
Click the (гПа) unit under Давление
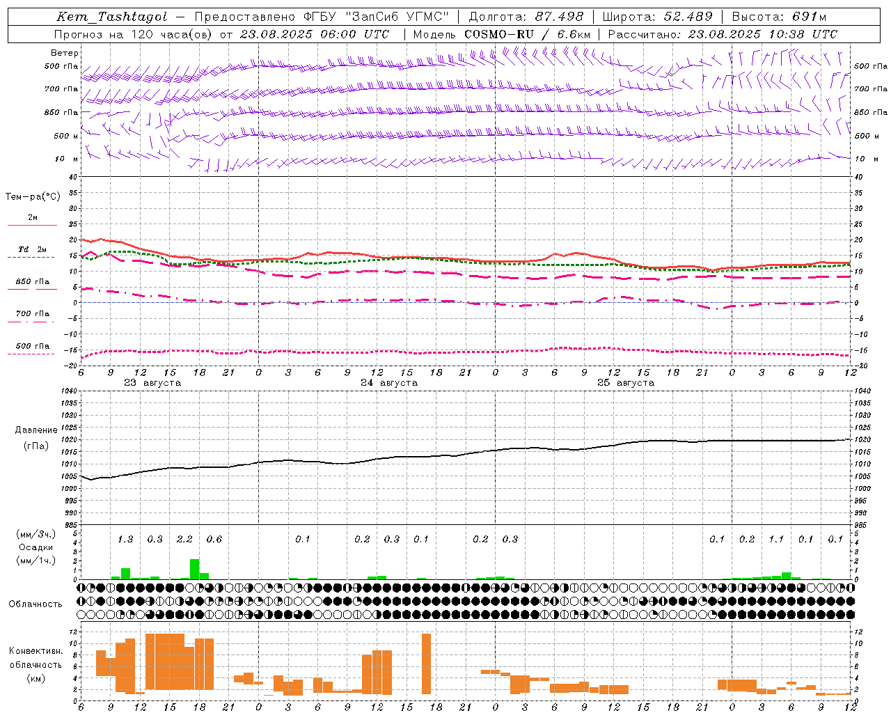[x=36, y=446]
